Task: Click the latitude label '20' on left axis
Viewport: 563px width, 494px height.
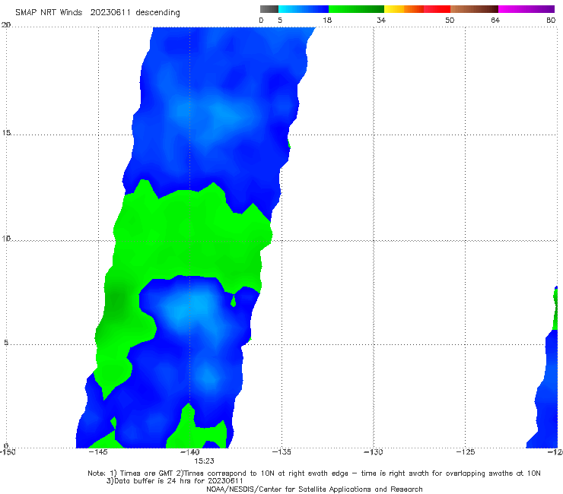Action: 6,25
